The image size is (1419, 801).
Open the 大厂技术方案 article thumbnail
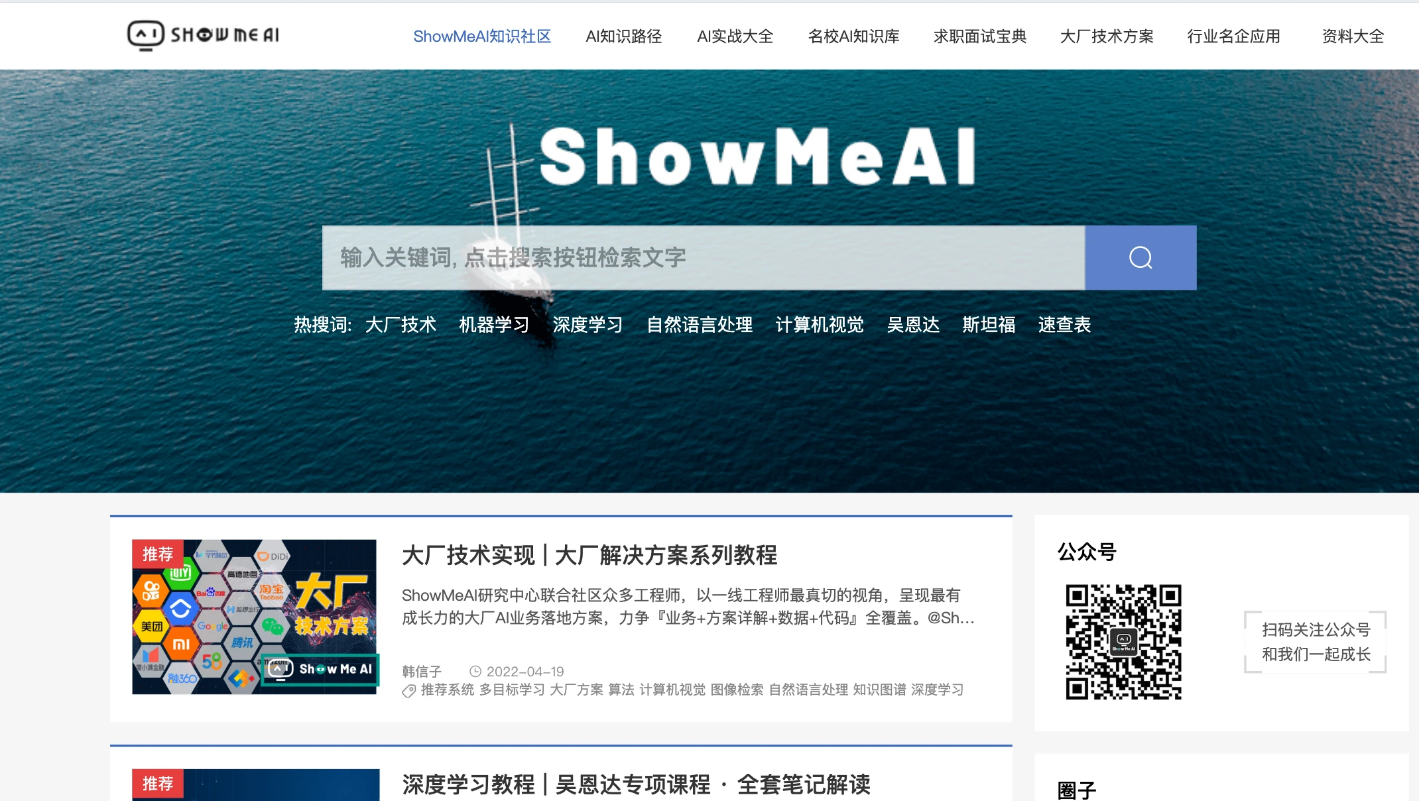pos(255,617)
